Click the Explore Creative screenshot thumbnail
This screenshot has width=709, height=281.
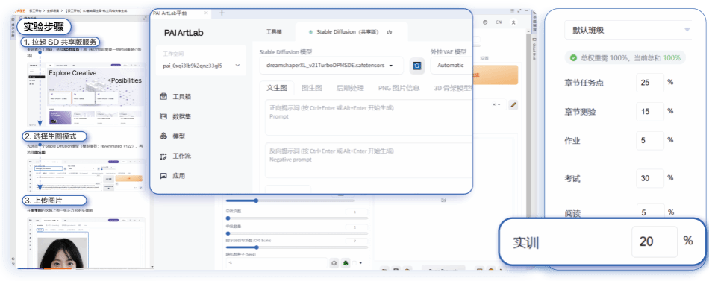click(86, 95)
